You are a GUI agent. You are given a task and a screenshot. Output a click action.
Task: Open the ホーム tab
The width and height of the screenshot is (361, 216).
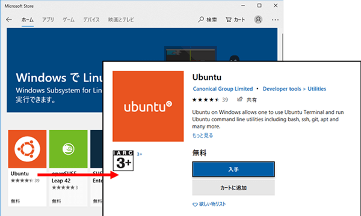[28, 20]
